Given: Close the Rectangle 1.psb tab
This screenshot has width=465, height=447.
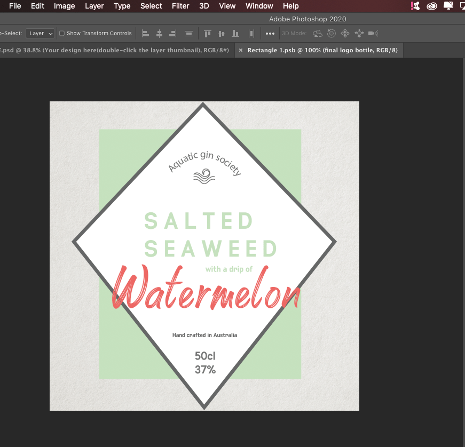Looking at the screenshot, I should pyautogui.click(x=241, y=50).
